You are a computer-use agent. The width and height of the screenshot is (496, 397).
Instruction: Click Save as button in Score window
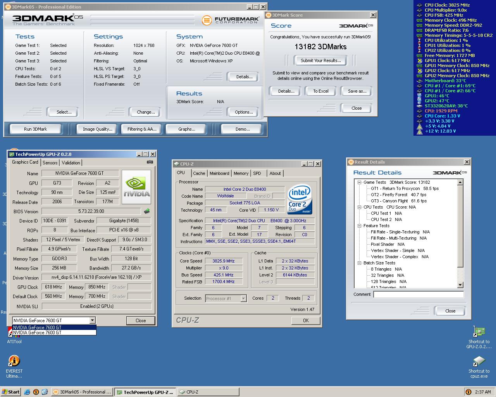click(x=357, y=91)
